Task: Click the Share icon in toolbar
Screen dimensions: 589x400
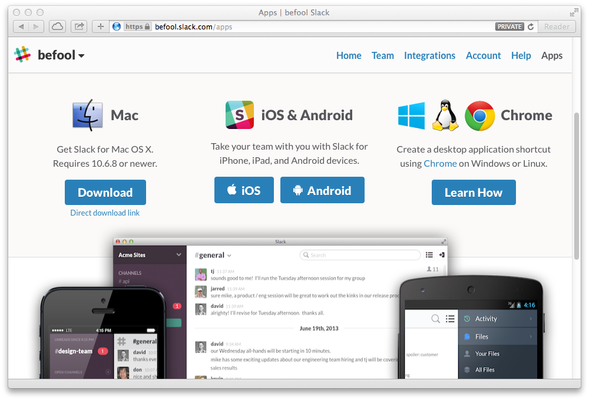Action: pos(79,27)
